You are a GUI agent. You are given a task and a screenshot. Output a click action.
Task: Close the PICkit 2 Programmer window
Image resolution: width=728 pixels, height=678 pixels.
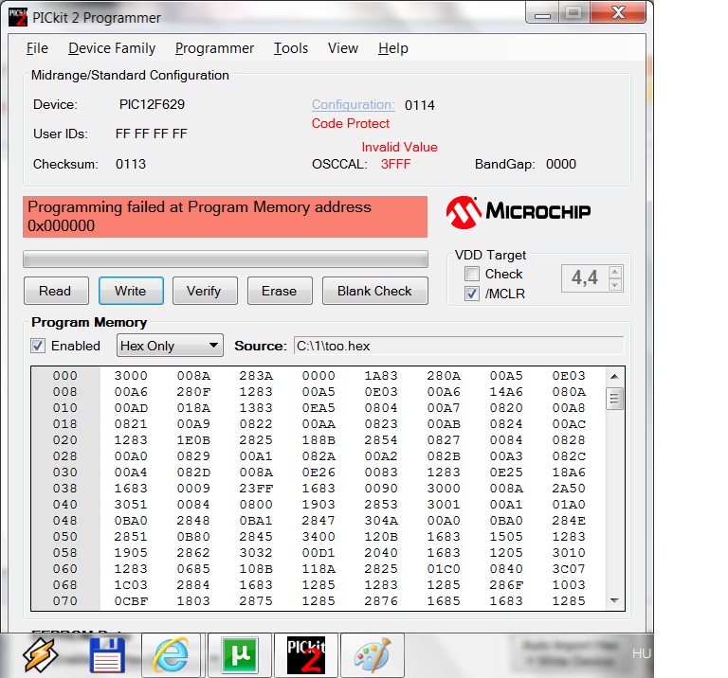pos(618,13)
